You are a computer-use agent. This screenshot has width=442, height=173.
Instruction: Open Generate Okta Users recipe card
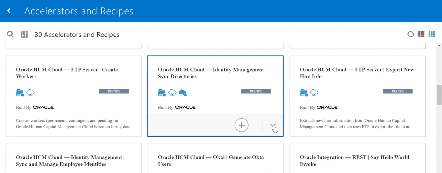pos(211,160)
